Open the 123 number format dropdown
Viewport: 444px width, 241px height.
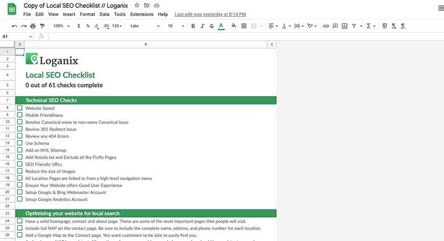click(x=117, y=26)
